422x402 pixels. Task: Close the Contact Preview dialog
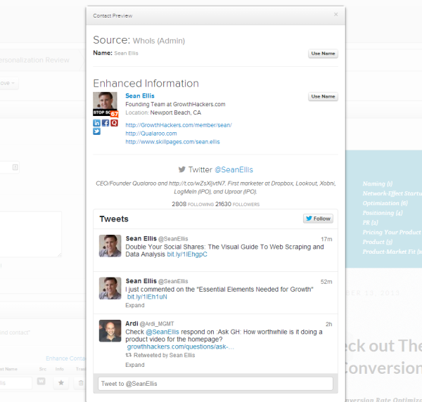coord(335,15)
